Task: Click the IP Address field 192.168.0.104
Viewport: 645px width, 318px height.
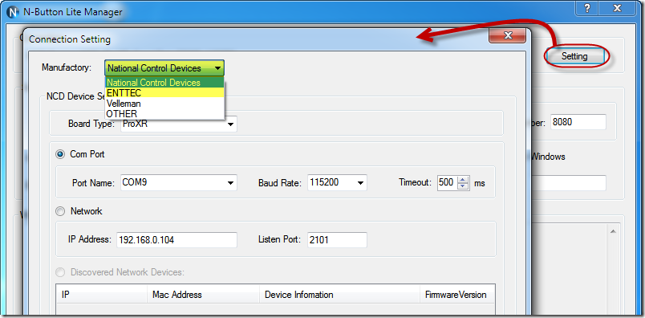Action: pyautogui.click(x=176, y=240)
